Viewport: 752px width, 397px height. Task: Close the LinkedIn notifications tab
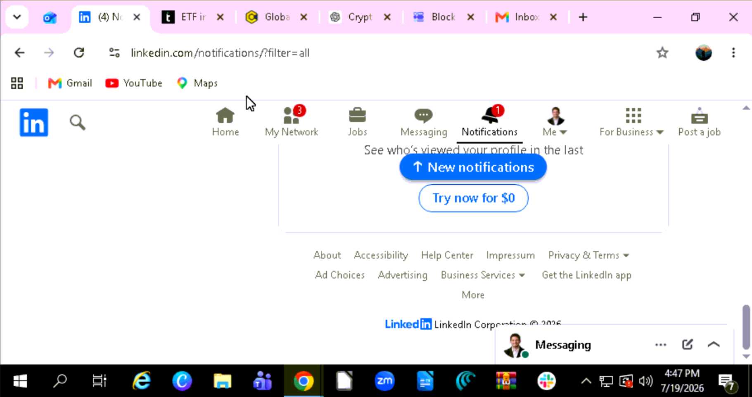coord(137,17)
